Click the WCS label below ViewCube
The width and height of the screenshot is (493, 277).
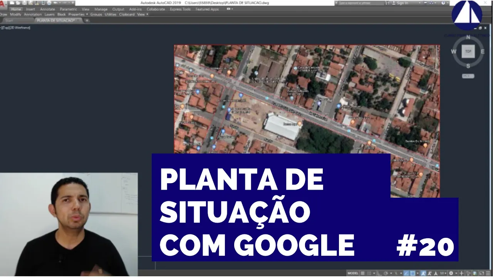(x=468, y=76)
